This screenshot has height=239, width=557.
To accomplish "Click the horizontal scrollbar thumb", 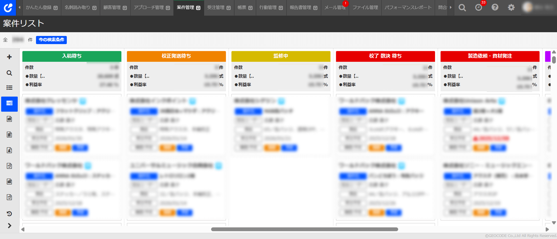I will point(304,229).
